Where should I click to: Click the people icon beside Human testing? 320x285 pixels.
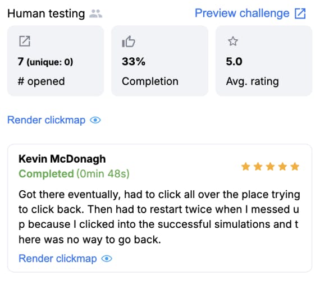click(95, 14)
